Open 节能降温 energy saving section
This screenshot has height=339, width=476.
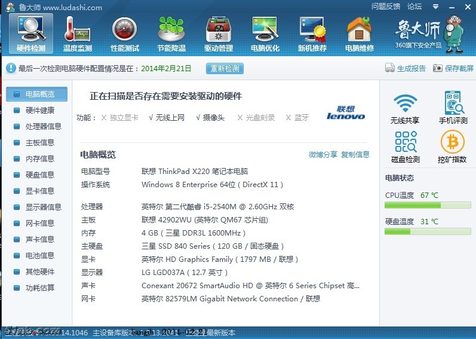[x=171, y=33]
